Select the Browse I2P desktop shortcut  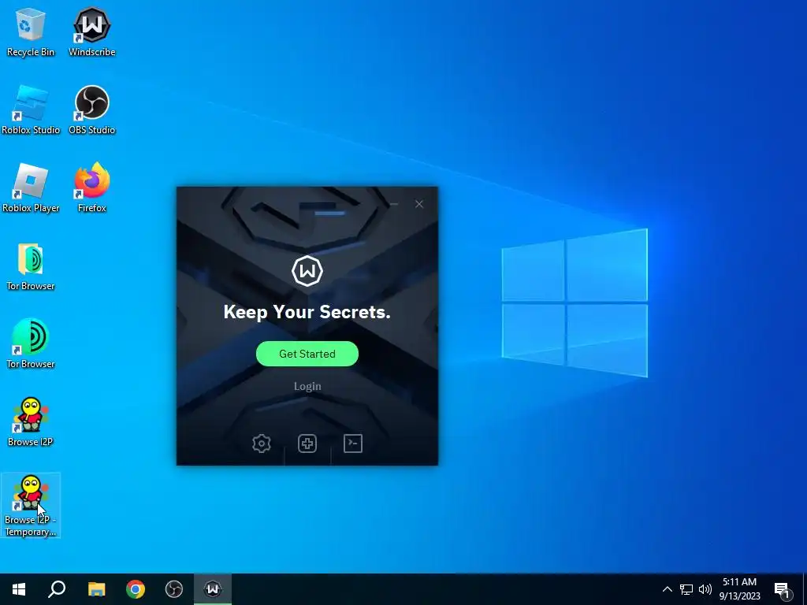tap(31, 422)
